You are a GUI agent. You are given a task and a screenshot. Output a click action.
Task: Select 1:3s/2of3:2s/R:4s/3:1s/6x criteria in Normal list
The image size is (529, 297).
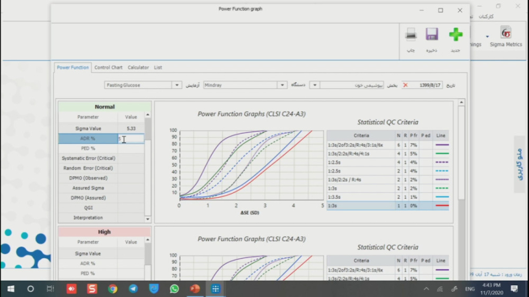(388, 145)
